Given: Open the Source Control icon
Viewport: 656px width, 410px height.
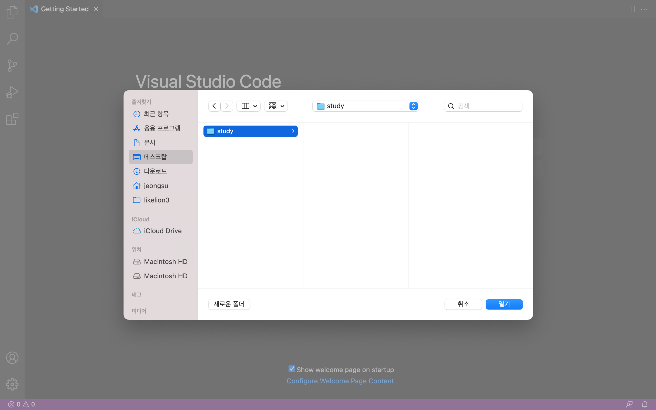Looking at the screenshot, I should (12, 66).
